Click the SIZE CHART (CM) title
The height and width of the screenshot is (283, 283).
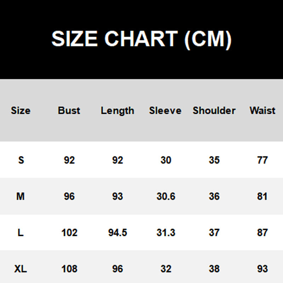[141, 39]
